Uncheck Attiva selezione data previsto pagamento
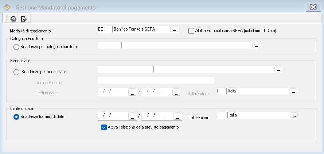Screen dimensions: 324x154 (x=104, y=127)
